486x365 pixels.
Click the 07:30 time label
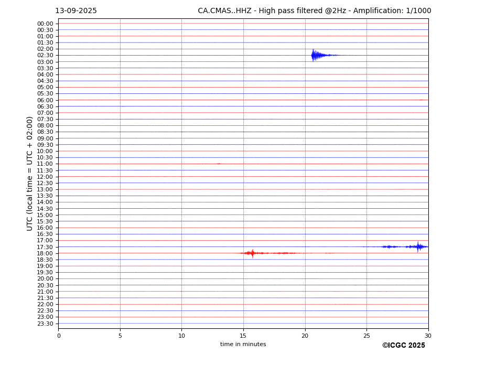click(x=45, y=120)
